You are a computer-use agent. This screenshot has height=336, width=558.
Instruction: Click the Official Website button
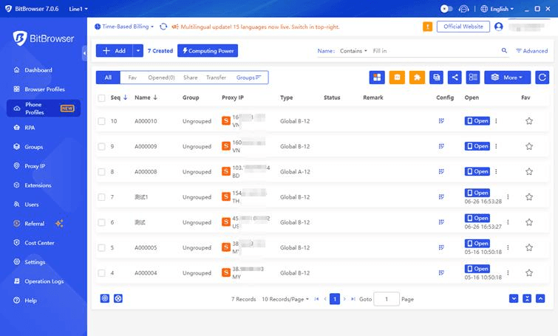coord(463,27)
